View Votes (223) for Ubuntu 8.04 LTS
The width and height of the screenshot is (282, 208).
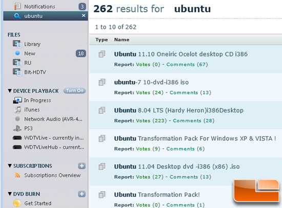(151, 121)
